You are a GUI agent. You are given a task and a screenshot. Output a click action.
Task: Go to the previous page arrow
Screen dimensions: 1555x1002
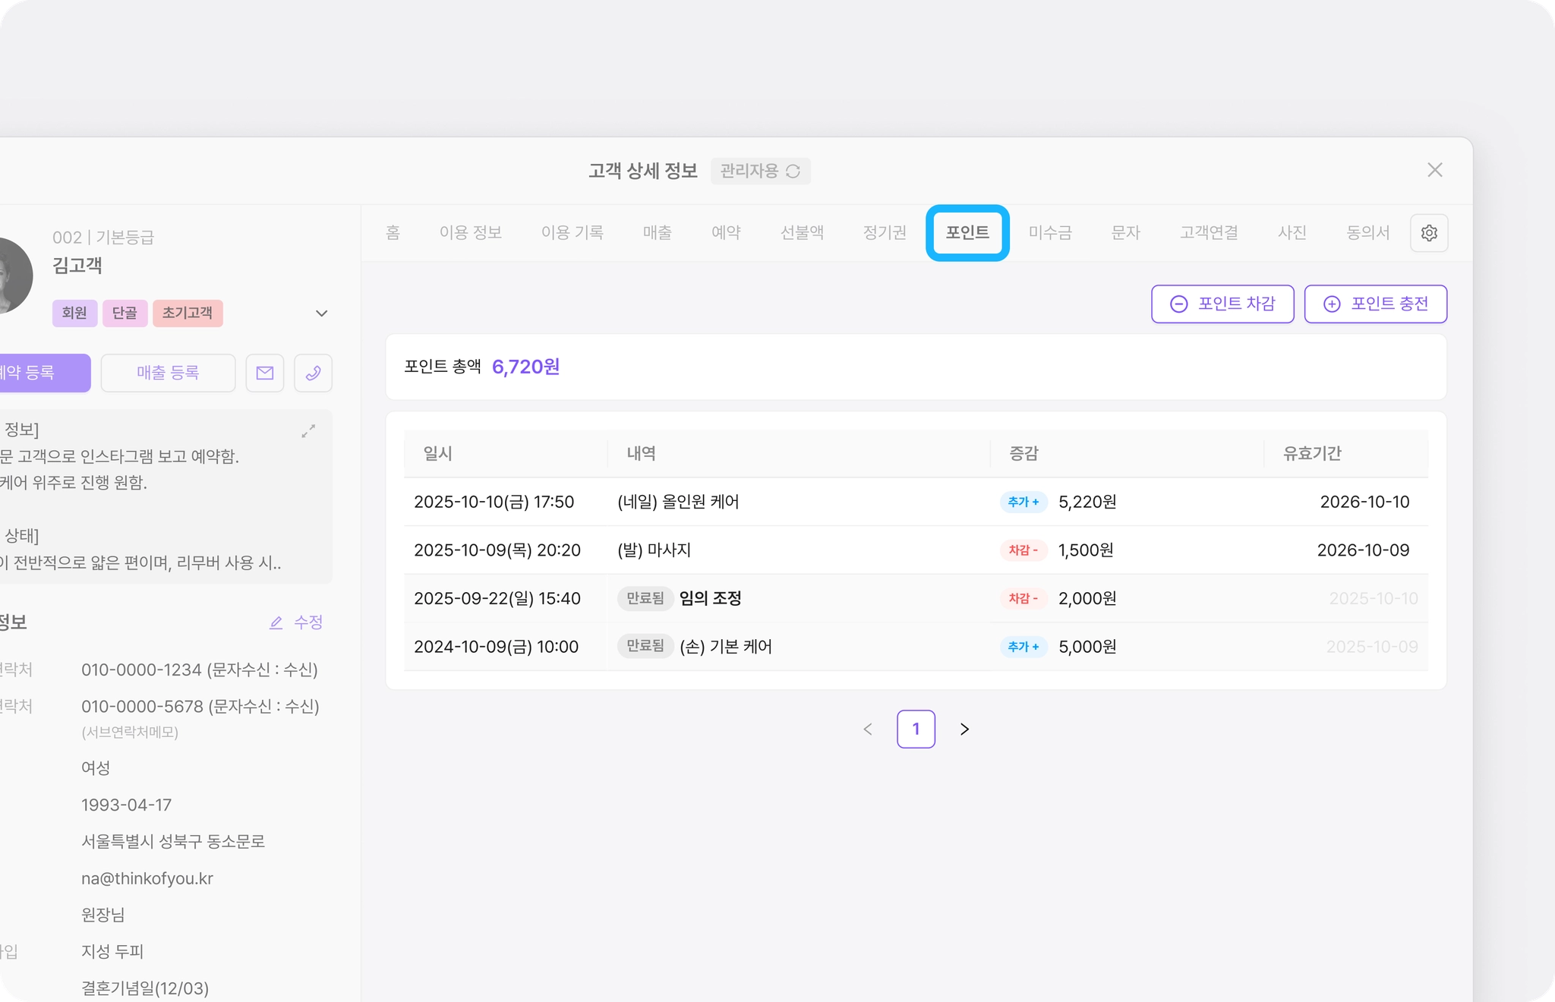tap(868, 729)
